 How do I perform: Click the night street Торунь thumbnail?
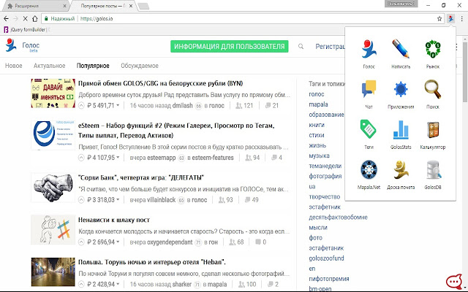click(x=53, y=272)
